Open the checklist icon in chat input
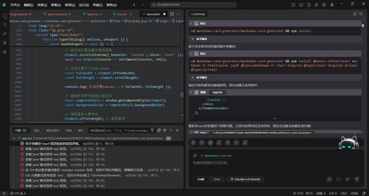This screenshot has width=369, height=196. [338, 179]
